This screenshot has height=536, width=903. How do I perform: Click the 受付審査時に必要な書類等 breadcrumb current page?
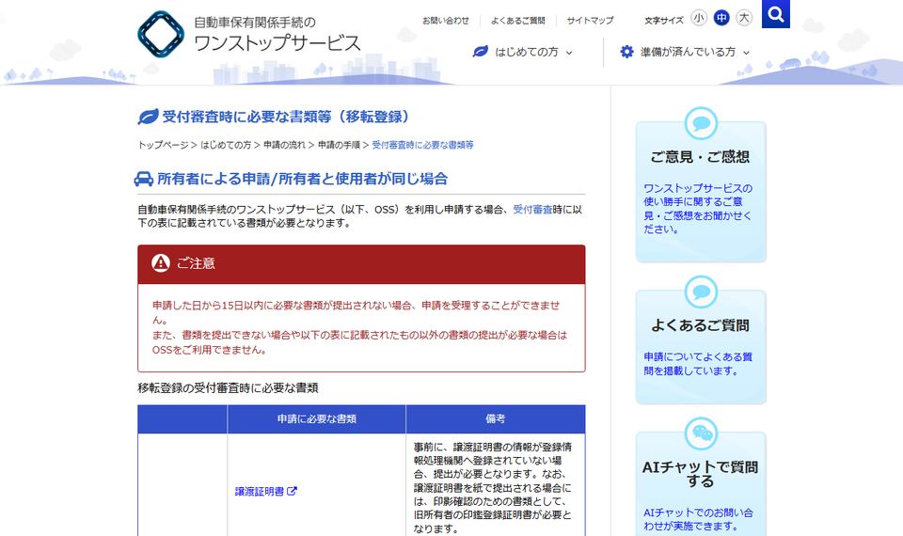422,145
